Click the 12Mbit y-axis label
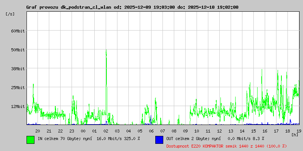This screenshot has width=303, height=151. pos(18,106)
